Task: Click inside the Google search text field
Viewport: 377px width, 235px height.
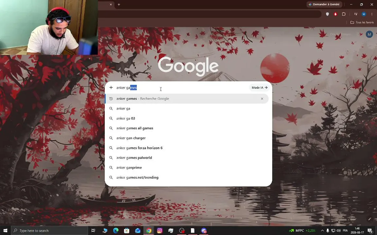Action: click(182, 87)
